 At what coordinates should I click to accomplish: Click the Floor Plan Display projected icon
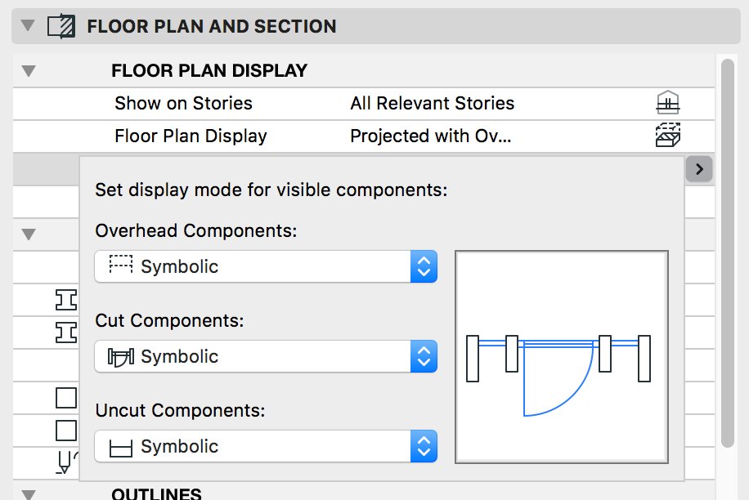pos(667,136)
